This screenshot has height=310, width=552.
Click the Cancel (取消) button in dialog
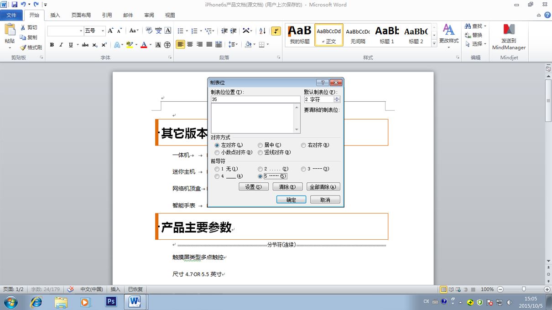[x=325, y=200]
